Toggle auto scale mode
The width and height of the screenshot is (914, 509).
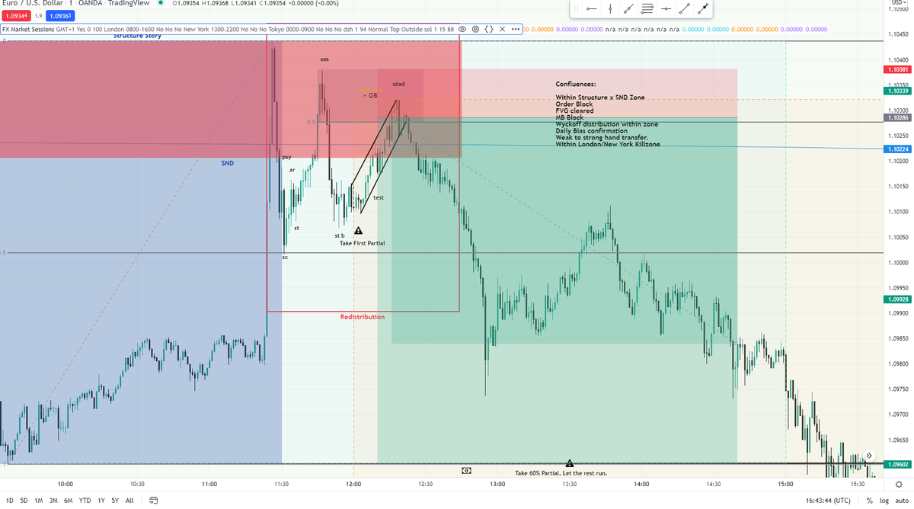pos(900,501)
